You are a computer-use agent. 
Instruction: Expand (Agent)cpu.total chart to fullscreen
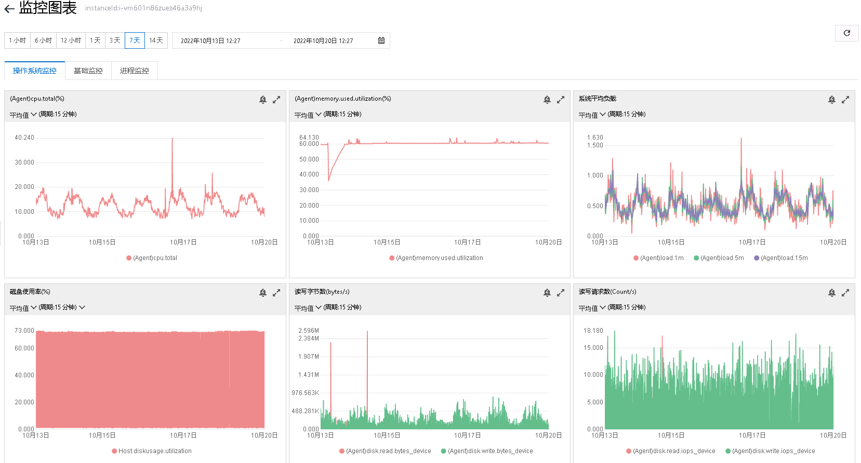click(276, 100)
